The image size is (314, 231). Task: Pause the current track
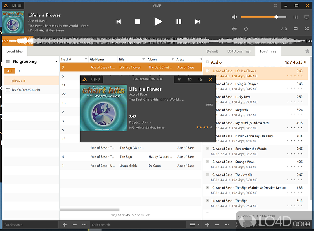coord(179,22)
